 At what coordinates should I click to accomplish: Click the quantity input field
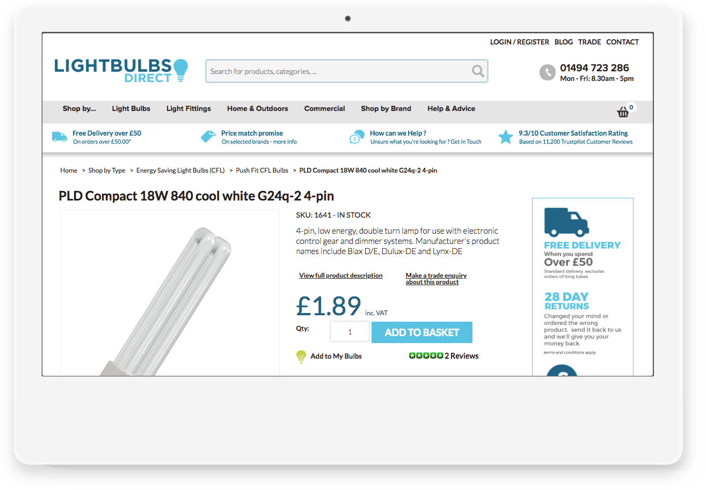click(x=350, y=332)
